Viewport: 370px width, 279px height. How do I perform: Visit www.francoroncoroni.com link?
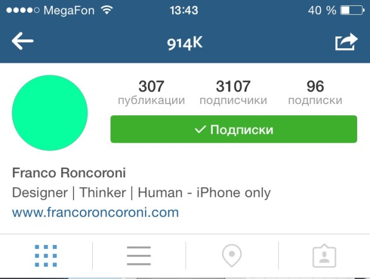tap(96, 213)
